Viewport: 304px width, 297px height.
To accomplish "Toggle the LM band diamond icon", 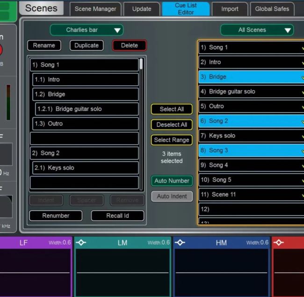I will (81, 243).
